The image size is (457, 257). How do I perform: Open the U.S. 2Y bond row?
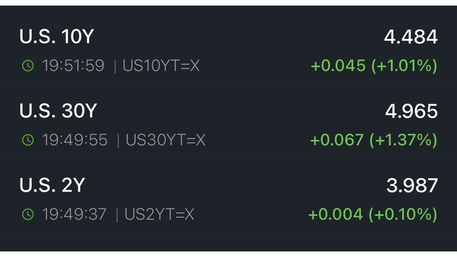coord(228,197)
